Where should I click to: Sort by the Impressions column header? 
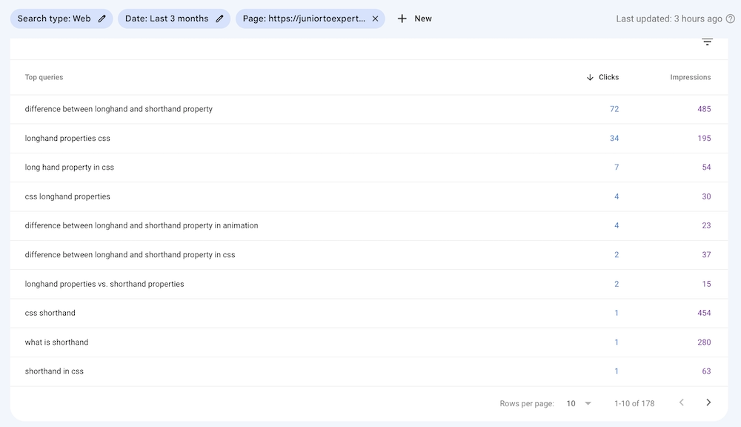point(690,77)
